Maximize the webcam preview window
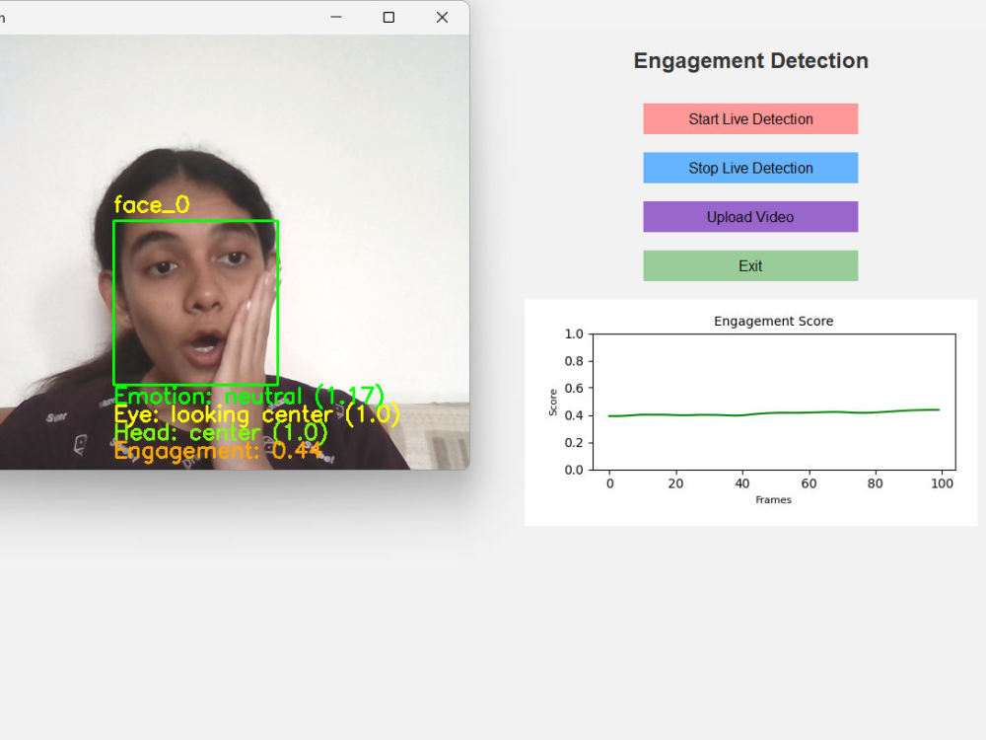This screenshot has height=740, width=986. click(x=388, y=17)
